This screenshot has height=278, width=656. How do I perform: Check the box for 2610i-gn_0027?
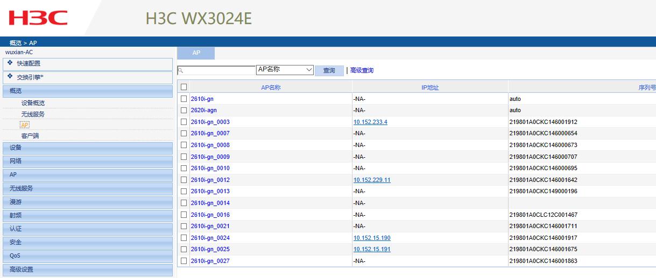point(184,261)
